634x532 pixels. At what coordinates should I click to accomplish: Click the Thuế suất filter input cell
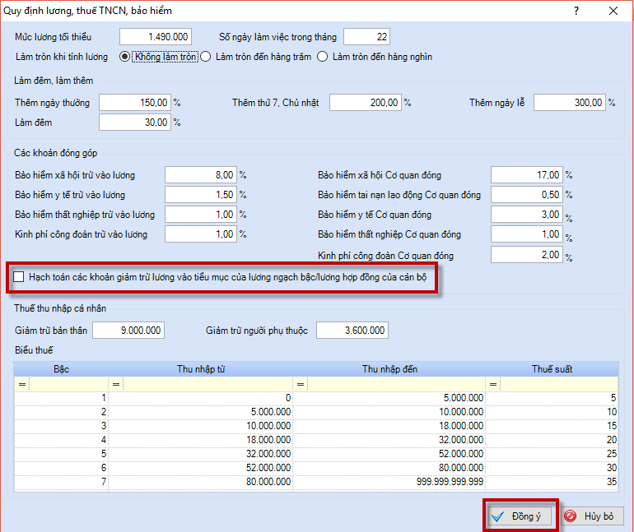(x=559, y=384)
